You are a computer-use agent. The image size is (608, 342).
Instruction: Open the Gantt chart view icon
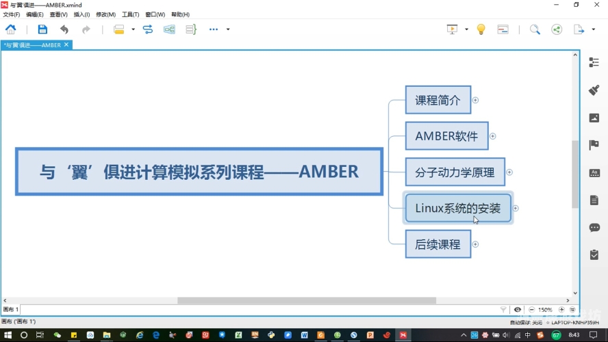coord(503,29)
